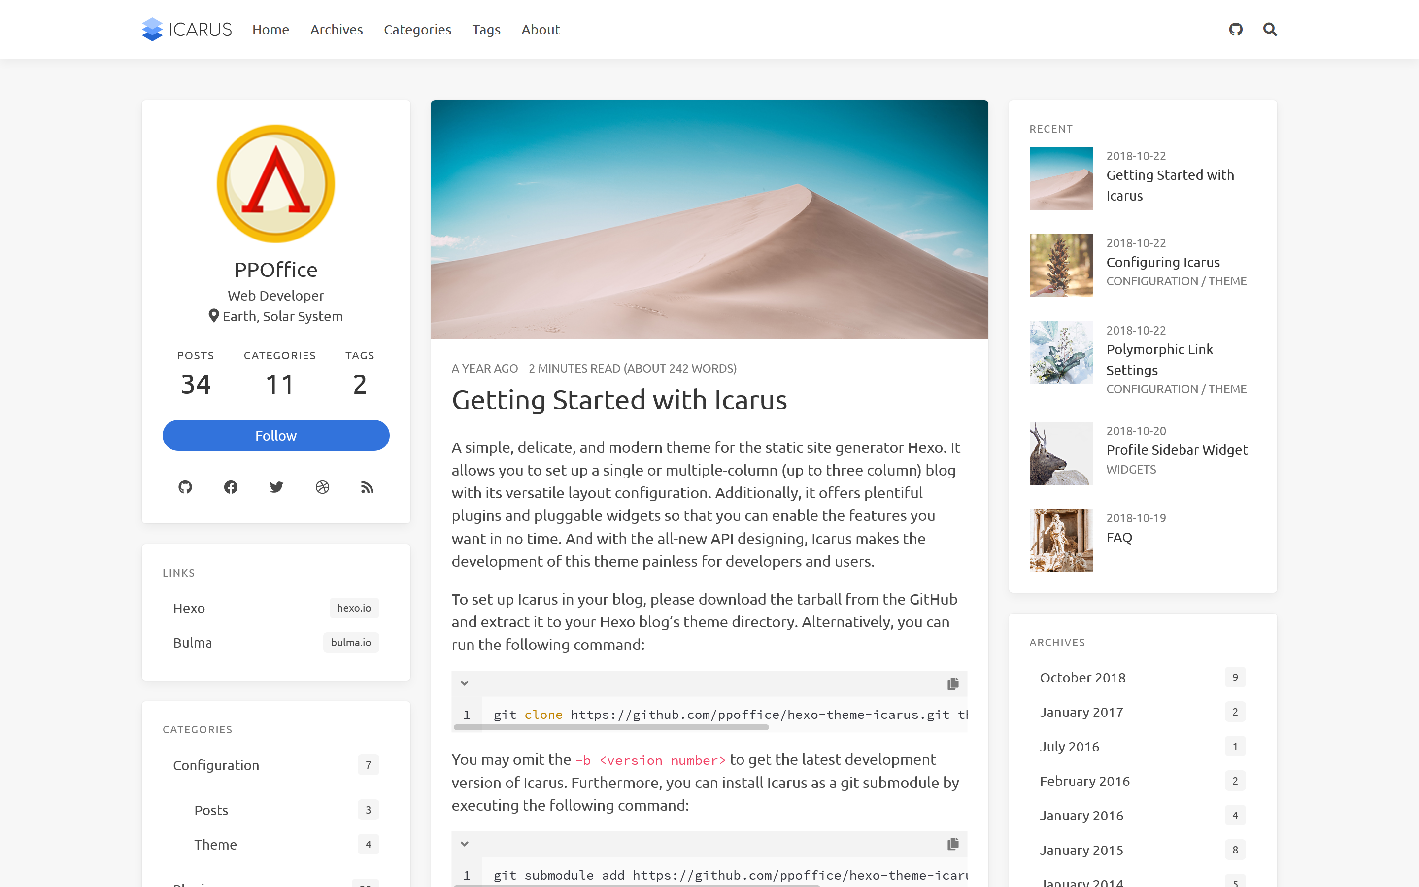Open the profile's Facebook icon

click(231, 487)
